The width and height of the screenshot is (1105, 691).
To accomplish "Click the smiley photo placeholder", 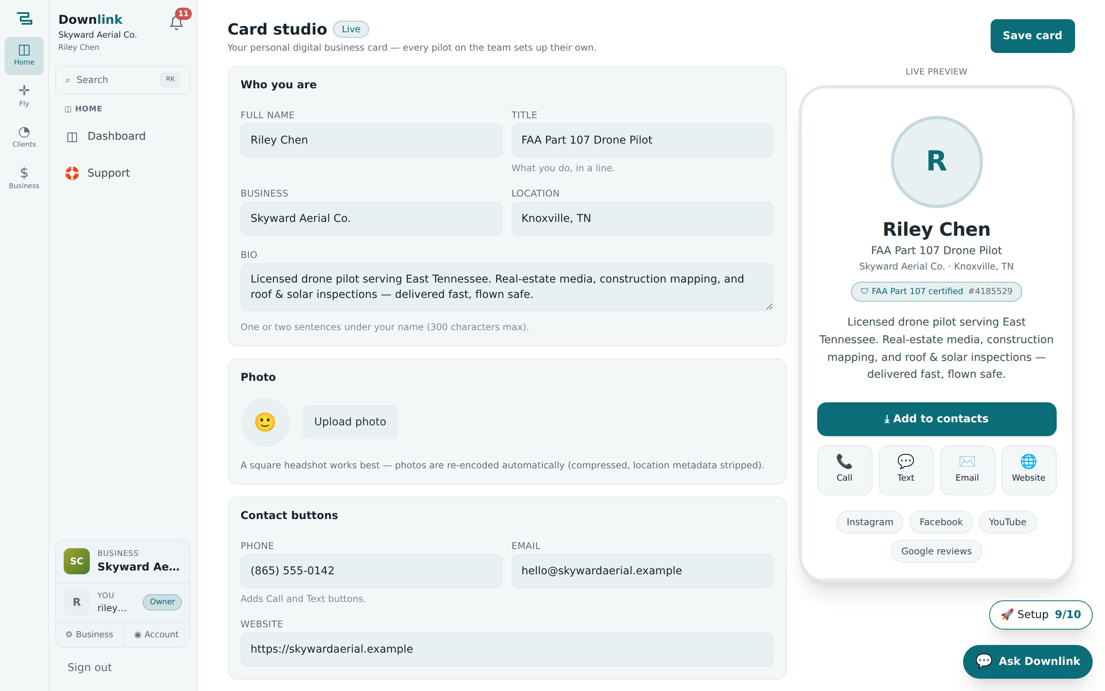I will (x=265, y=422).
